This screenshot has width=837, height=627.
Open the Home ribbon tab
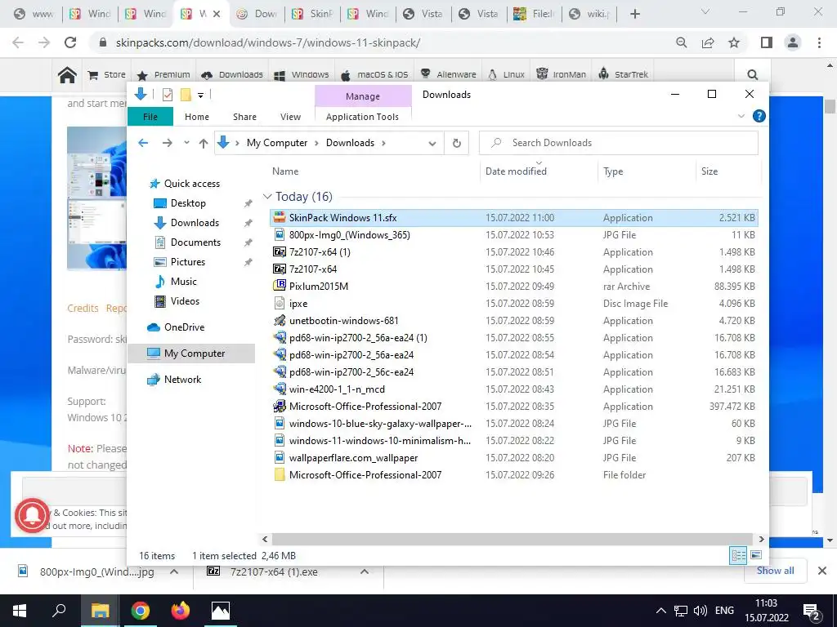pos(197,117)
